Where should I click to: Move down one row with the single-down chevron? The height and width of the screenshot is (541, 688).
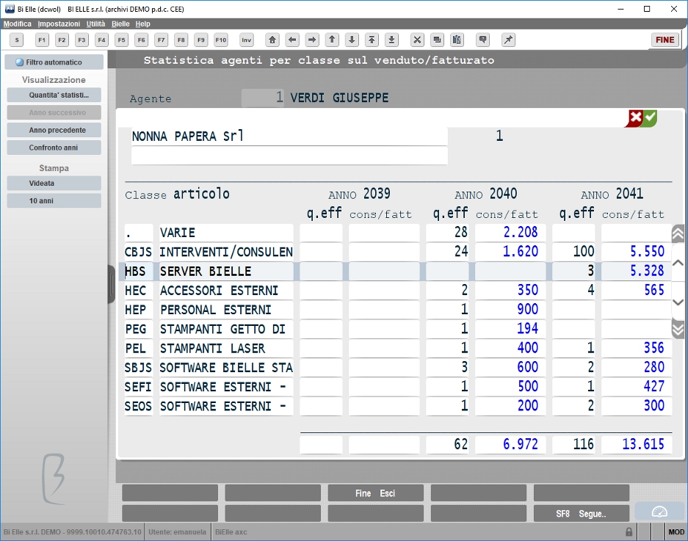tap(678, 302)
